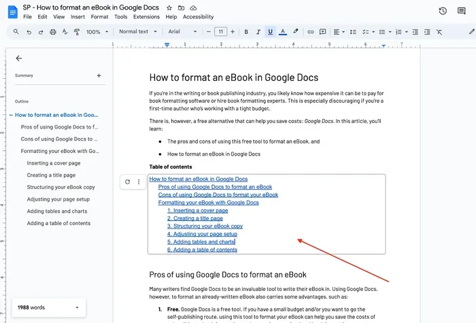Image resolution: width=476 pixels, height=323 pixels.
Task: Add a comment from toolbar
Action: pyautogui.click(x=322, y=32)
